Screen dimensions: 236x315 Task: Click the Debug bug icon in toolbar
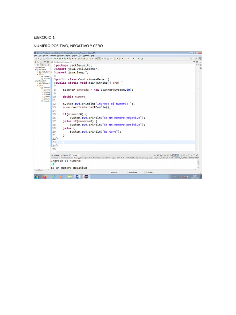point(55,59)
